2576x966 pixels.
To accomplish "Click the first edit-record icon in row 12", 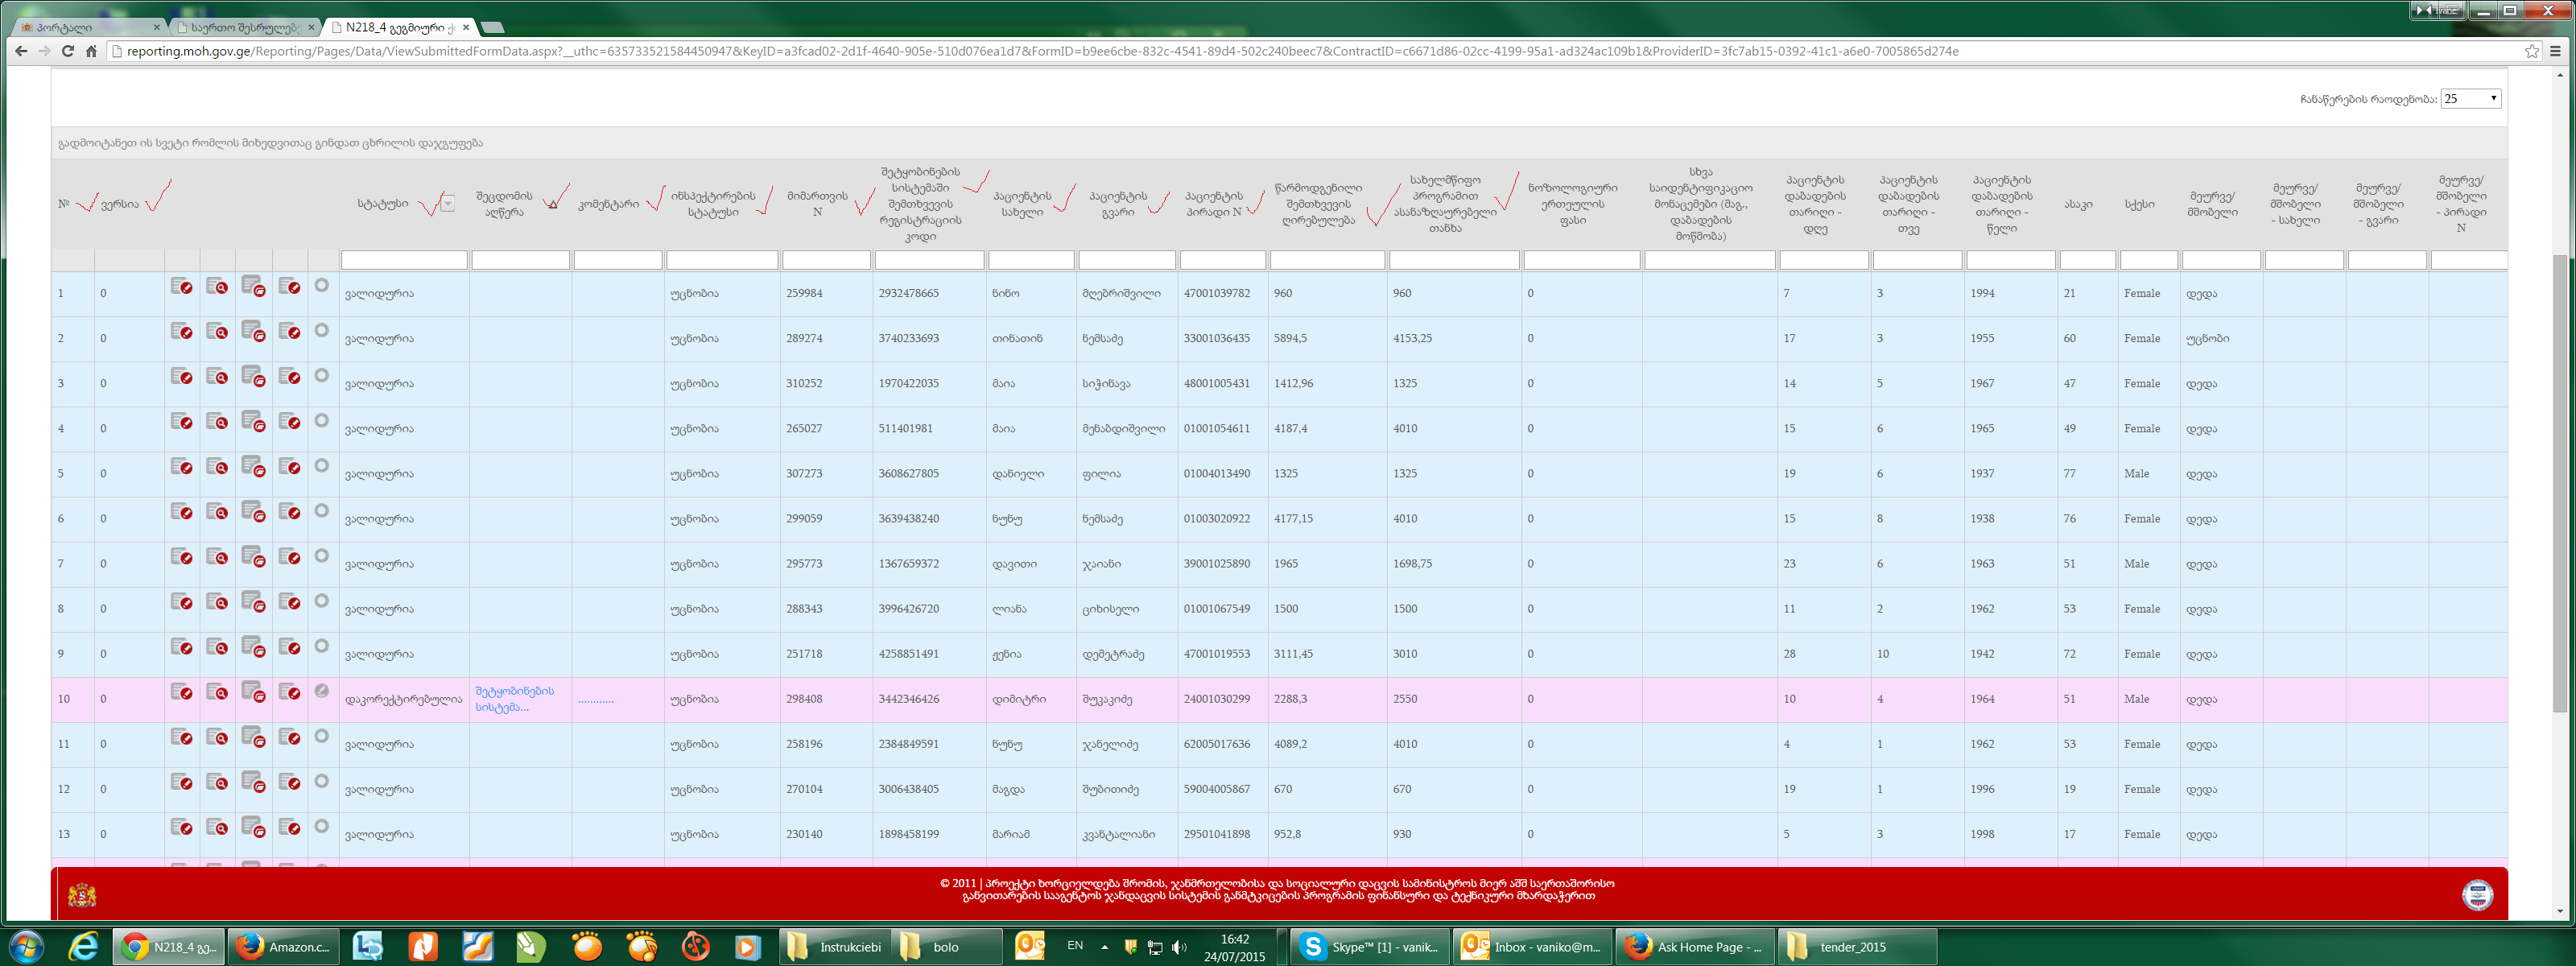I will point(181,782).
